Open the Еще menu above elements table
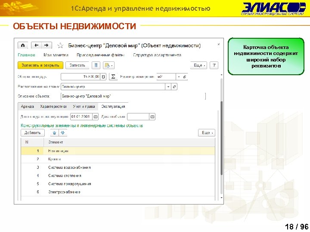Viewport: 310px width, 232px height. point(207,133)
